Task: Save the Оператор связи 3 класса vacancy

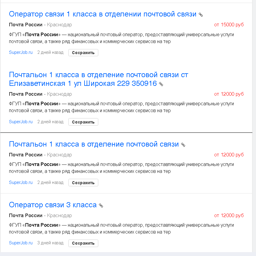Action: (83, 243)
